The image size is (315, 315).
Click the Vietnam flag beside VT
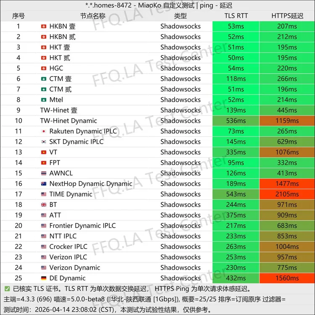tap(44, 152)
